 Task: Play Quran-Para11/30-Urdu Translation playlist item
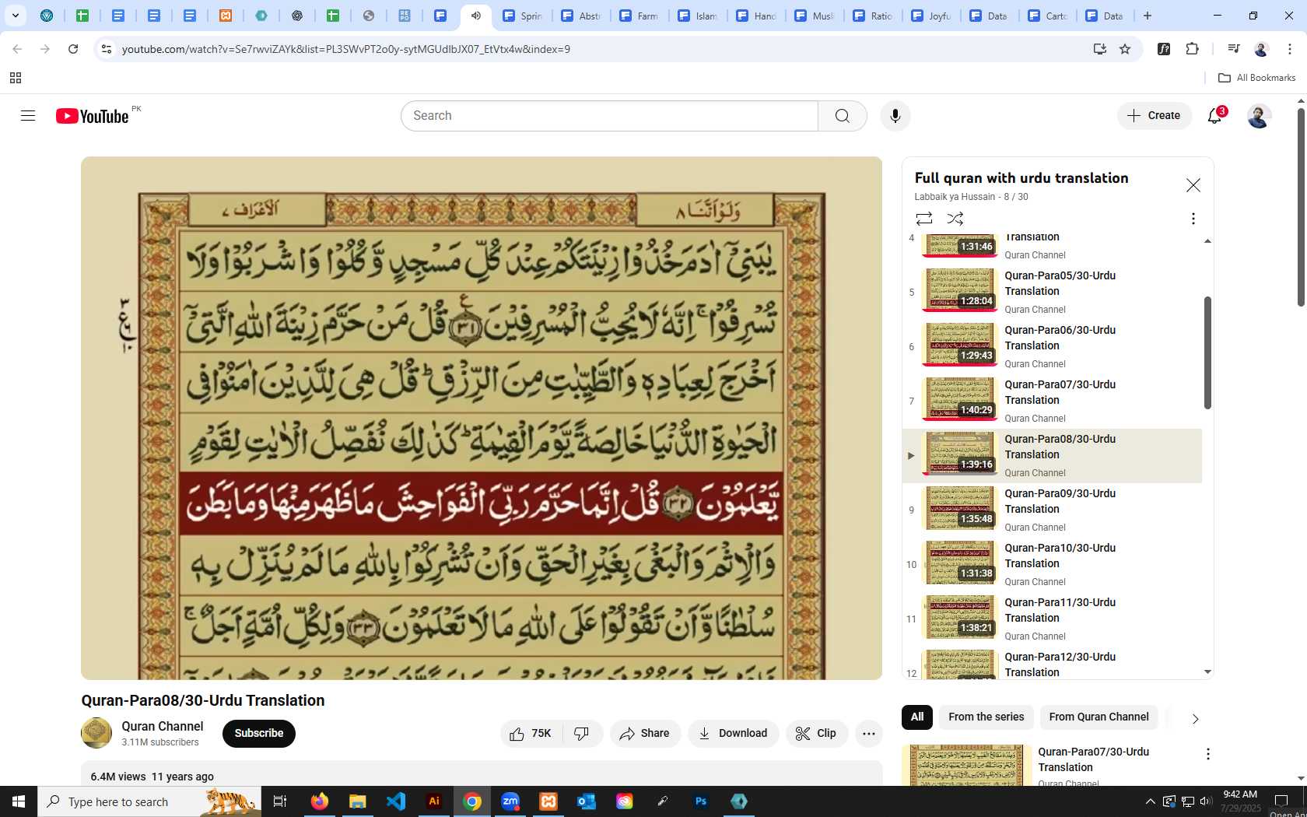pyautogui.click(x=1053, y=619)
